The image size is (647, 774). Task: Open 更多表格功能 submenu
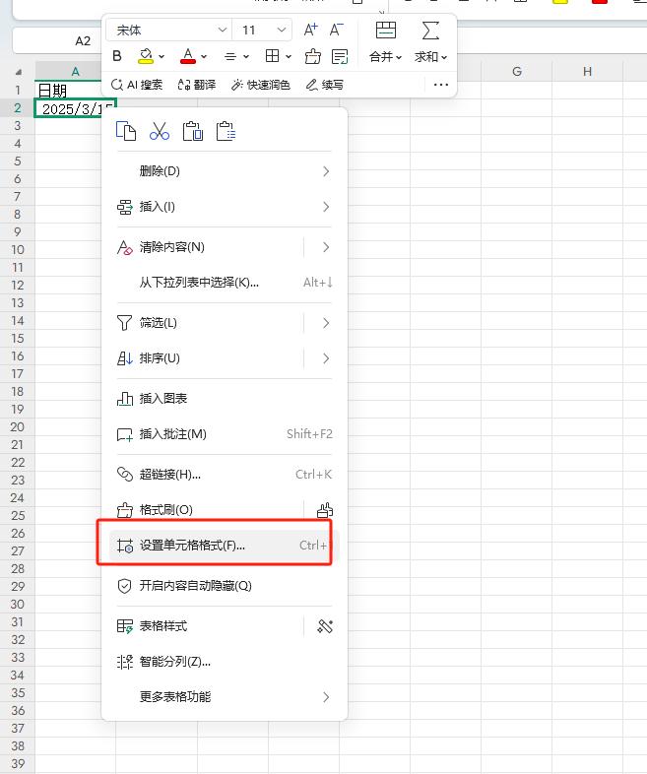[x=225, y=697]
